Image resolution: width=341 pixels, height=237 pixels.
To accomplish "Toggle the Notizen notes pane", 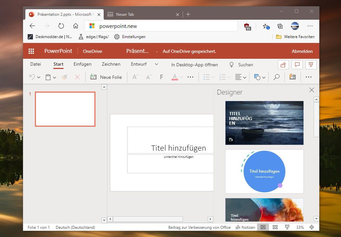I will click(245, 227).
